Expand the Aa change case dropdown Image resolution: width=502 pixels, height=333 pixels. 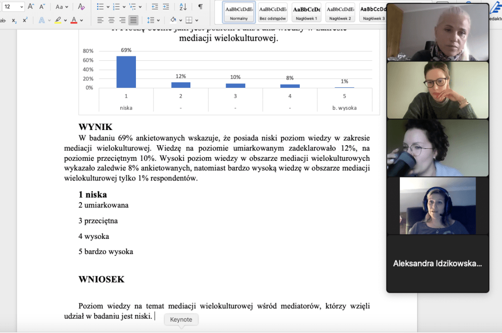[62, 7]
